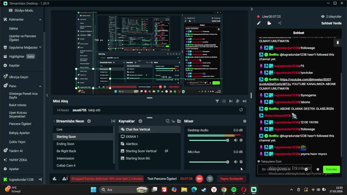Screen dimensions: 347x195
Task: Click the camera-audio icon in the Kaynaklar header
Action: (173, 121)
